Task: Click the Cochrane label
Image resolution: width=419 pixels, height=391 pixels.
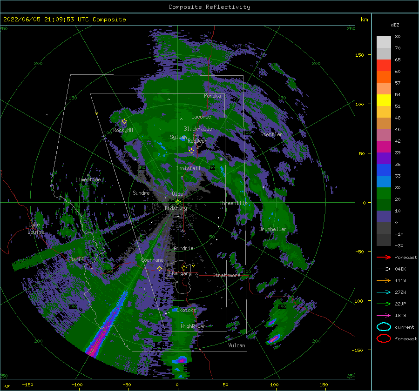Action: point(152,260)
